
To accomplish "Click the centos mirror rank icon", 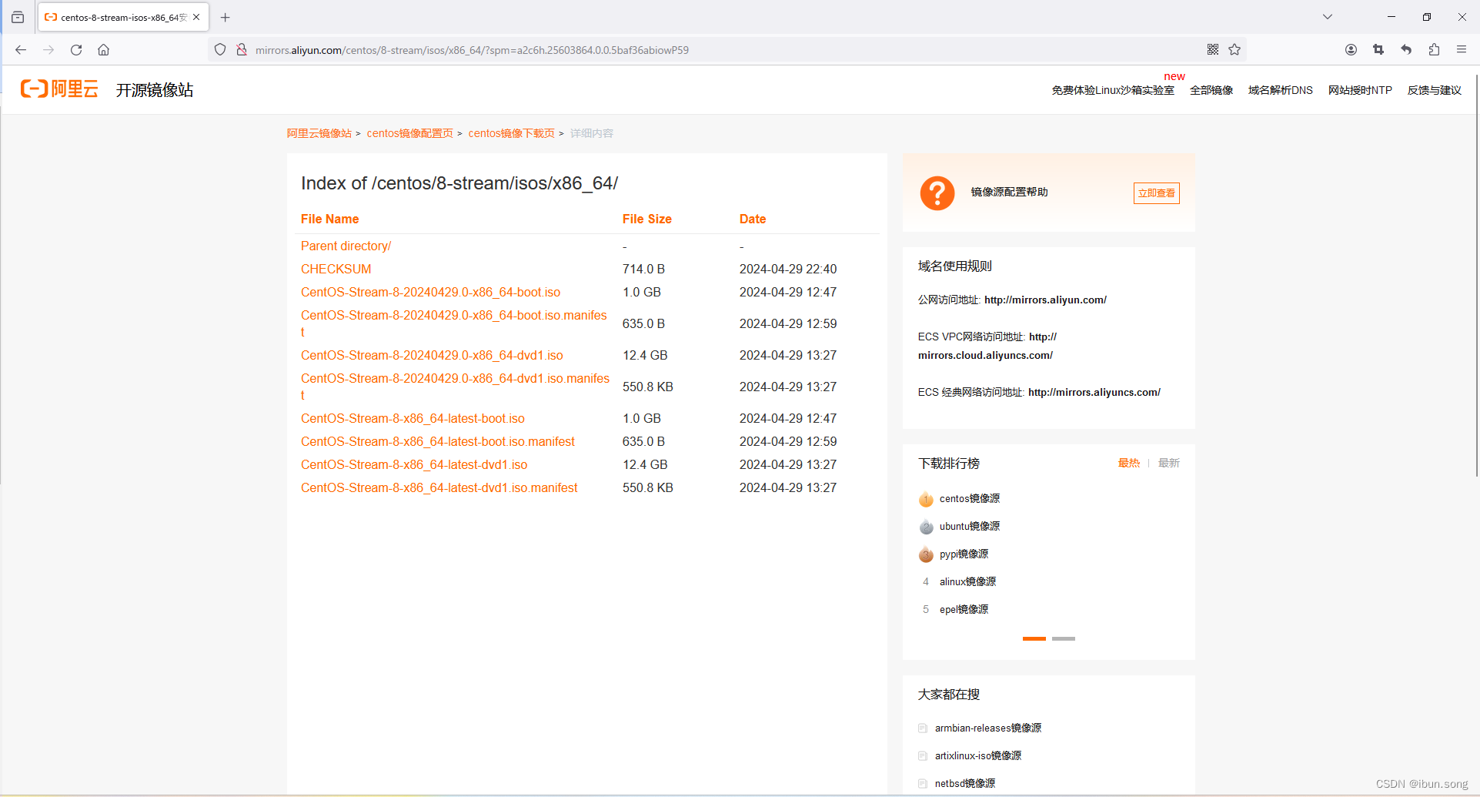I will coord(926,499).
